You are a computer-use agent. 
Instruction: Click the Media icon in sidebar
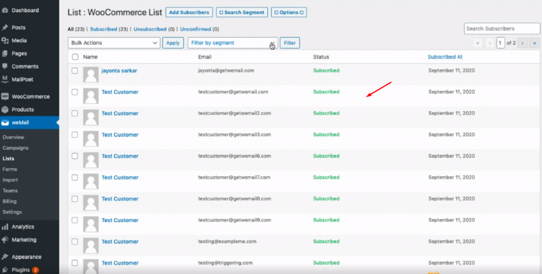tap(5, 40)
